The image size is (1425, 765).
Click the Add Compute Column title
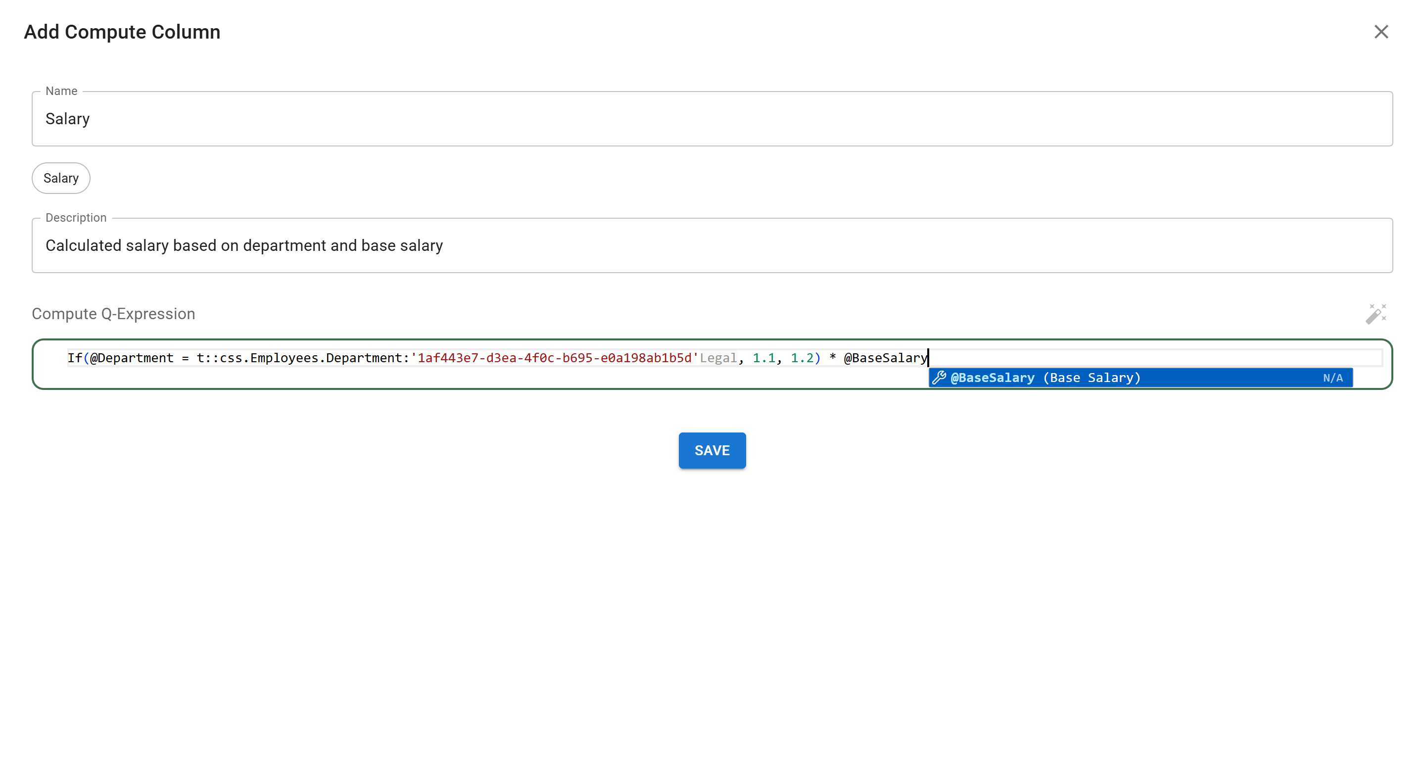tap(122, 32)
